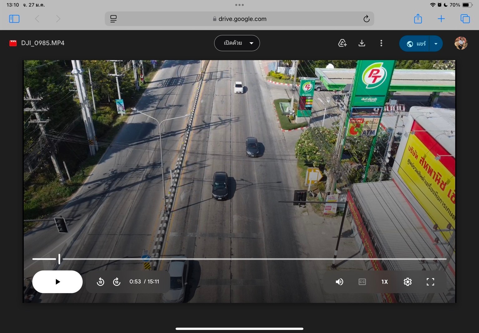Open video quality settings gear
The height and width of the screenshot is (333, 479).
[x=408, y=282]
